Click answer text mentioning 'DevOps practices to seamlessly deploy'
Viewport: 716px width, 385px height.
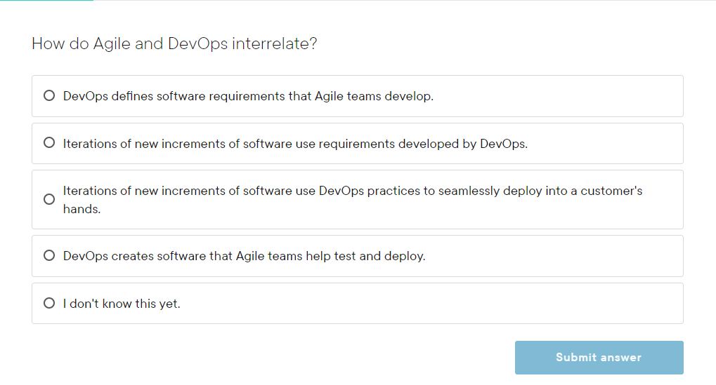tap(353, 200)
